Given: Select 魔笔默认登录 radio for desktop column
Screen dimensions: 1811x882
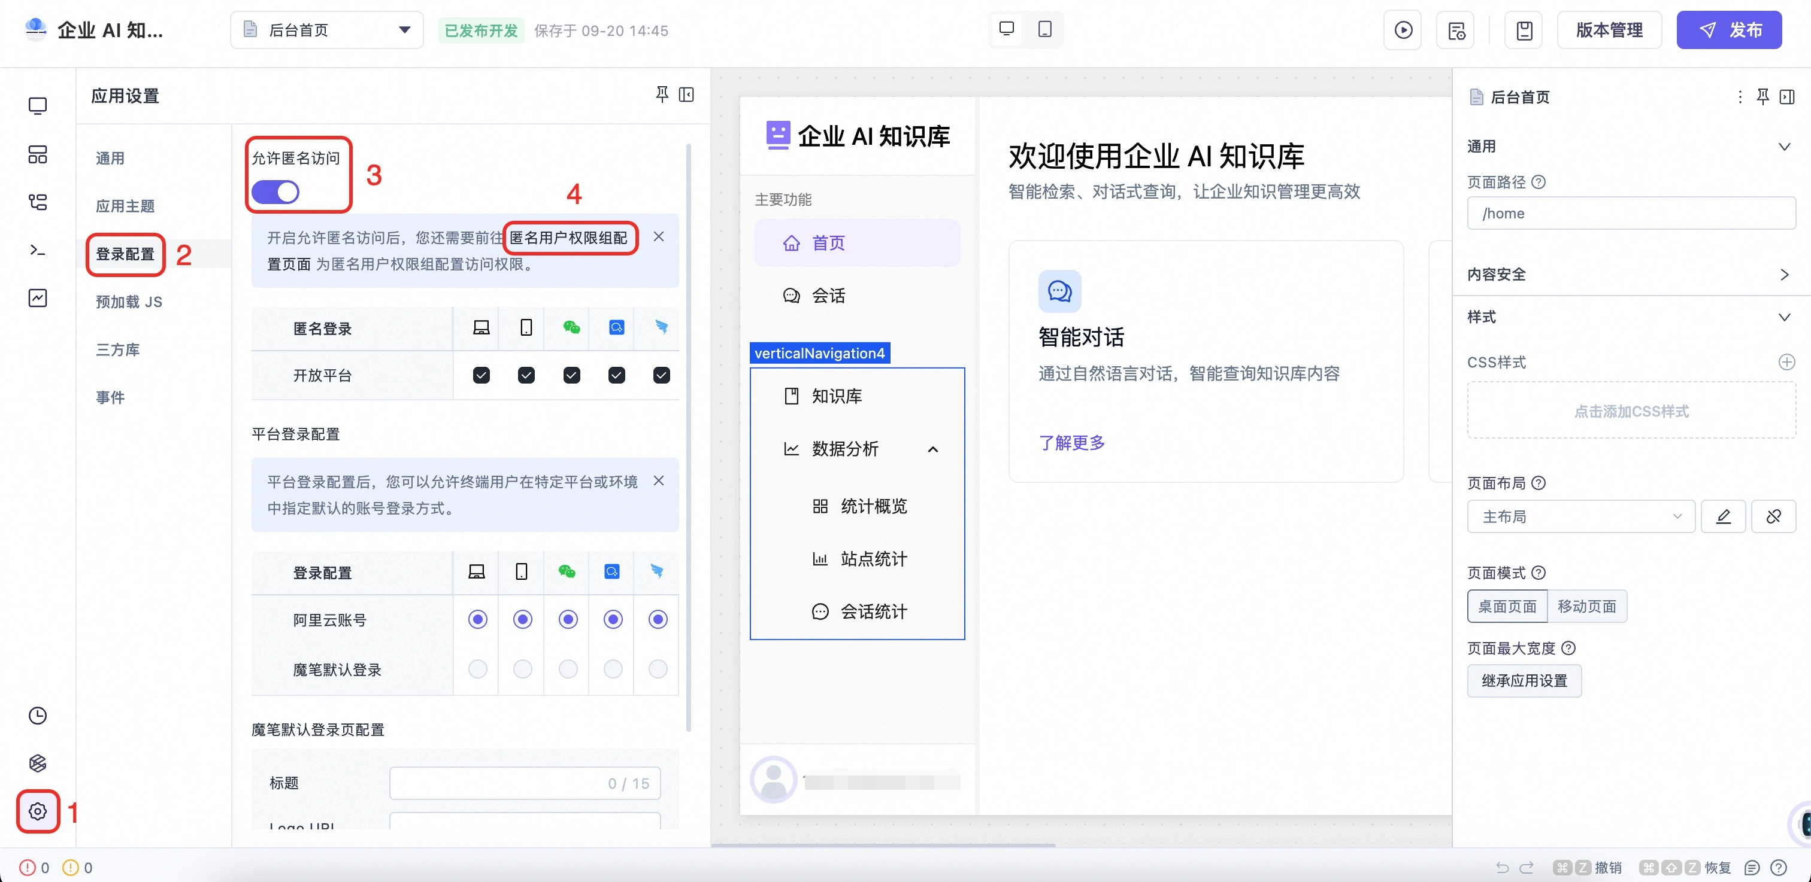Looking at the screenshot, I should coord(477,668).
